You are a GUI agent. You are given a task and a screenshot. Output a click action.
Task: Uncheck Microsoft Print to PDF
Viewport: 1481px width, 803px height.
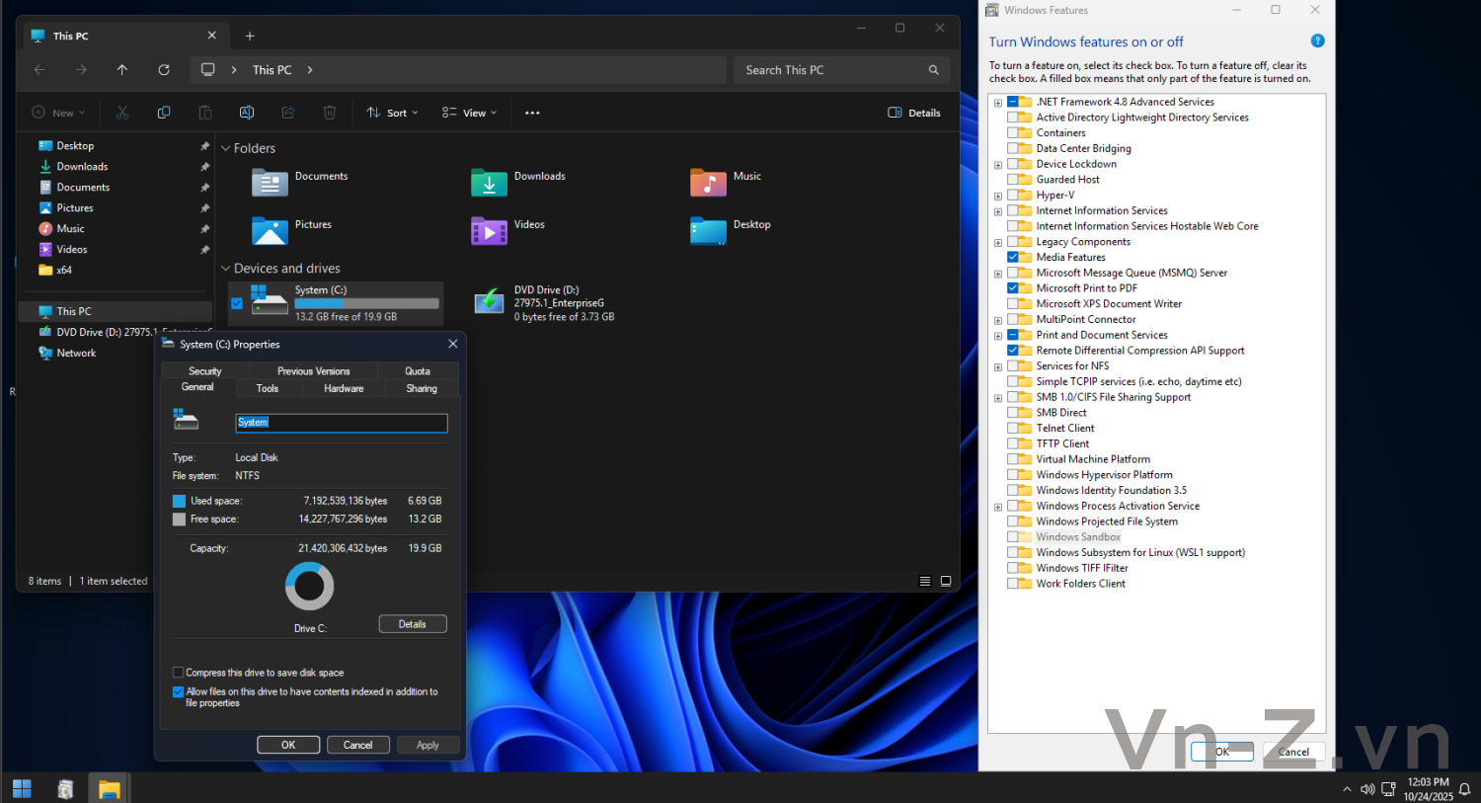point(1013,288)
